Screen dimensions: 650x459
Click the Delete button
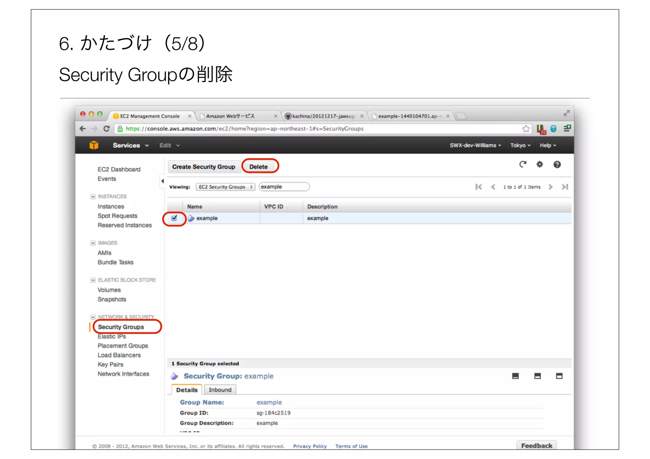(258, 167)
